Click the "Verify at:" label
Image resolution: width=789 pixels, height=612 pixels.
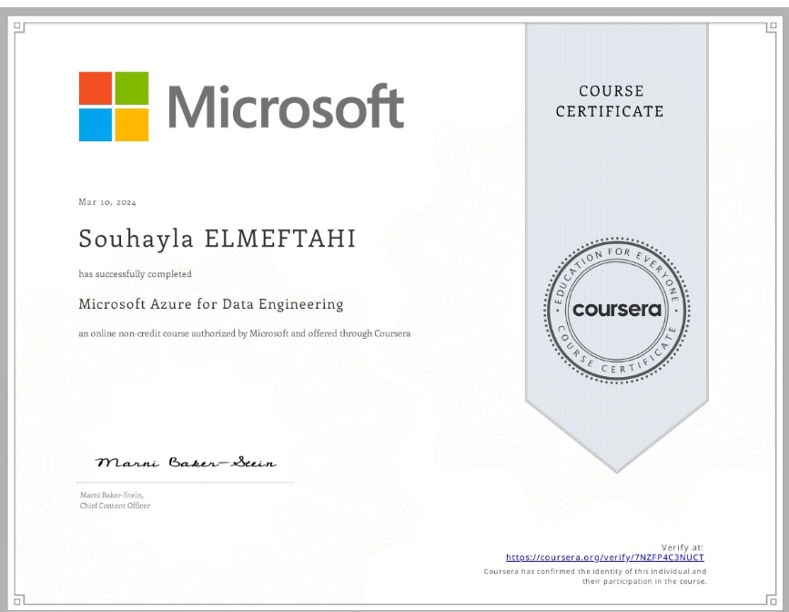pos(683,547)
